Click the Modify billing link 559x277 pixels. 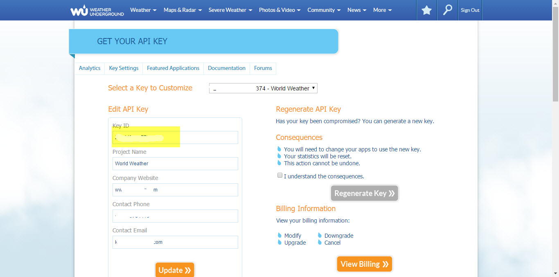(293, 236)
